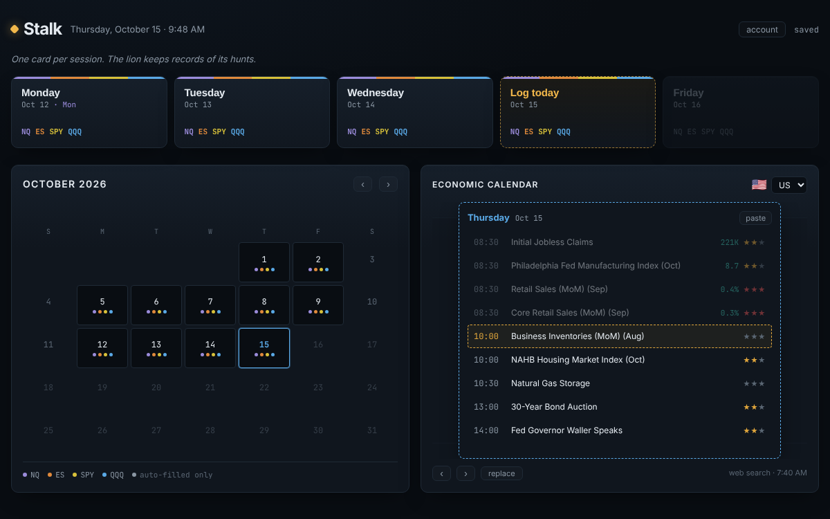The image size is (830, 519).
Task: Click the Initial Jobless Claims event row
Action: point(620,242)
